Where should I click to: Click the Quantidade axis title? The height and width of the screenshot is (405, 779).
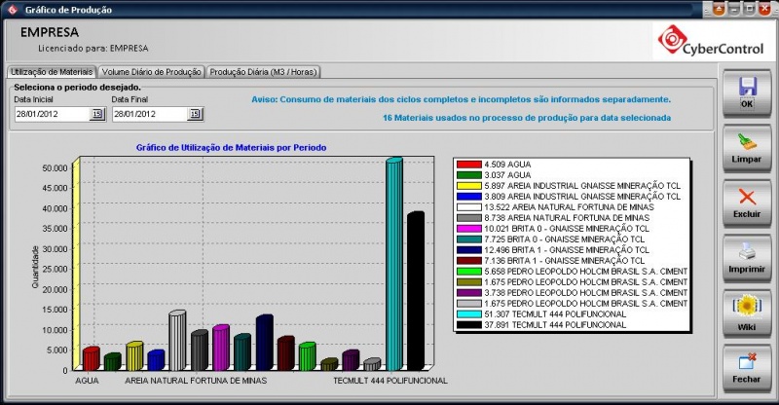35,268
